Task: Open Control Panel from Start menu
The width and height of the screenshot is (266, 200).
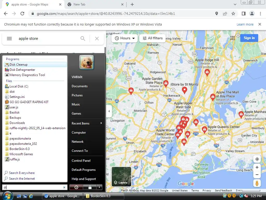Action: click(x=81, y=160)
